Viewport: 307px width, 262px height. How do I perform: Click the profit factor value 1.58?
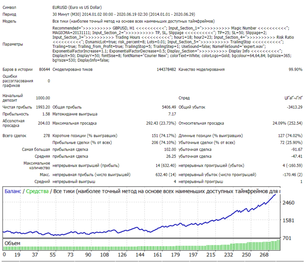pyautogui.click(x=46, y=114)
